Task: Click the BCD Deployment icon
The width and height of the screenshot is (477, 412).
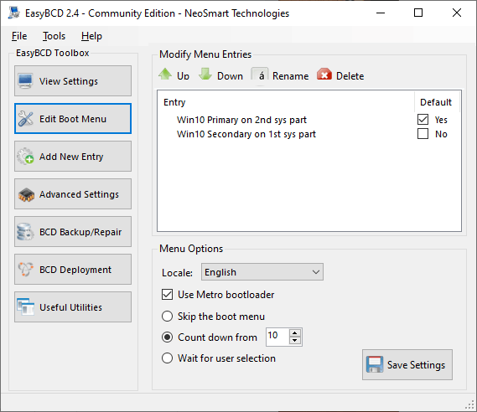Action: tap(25, 270)
